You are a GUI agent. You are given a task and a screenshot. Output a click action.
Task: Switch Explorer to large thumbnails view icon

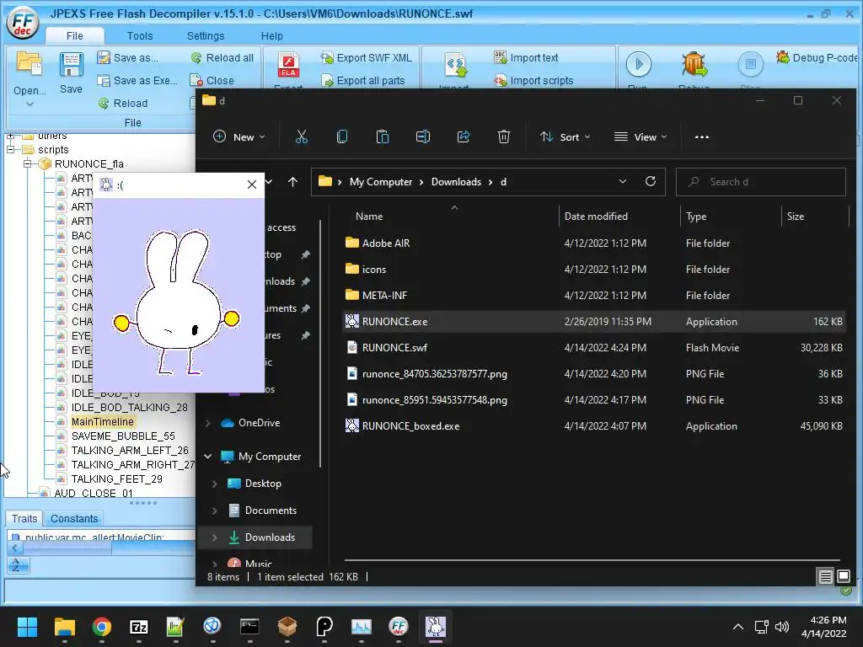843,576
